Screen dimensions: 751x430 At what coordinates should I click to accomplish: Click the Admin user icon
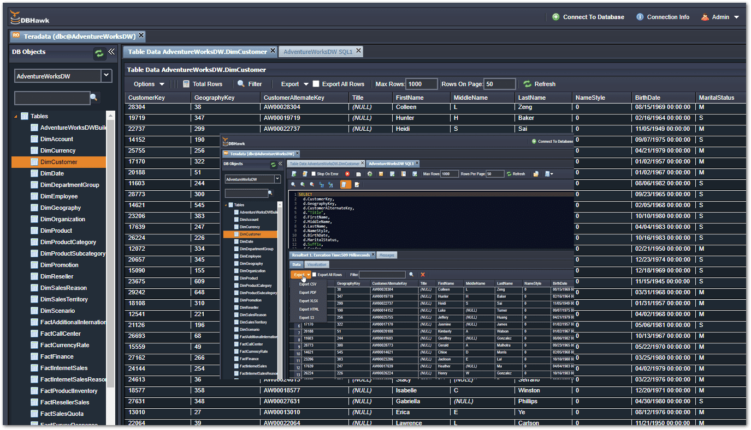click(705, 17)
